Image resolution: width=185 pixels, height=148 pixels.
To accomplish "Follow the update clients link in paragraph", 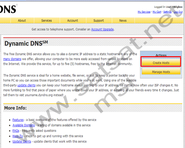I will tap(26, 85).
